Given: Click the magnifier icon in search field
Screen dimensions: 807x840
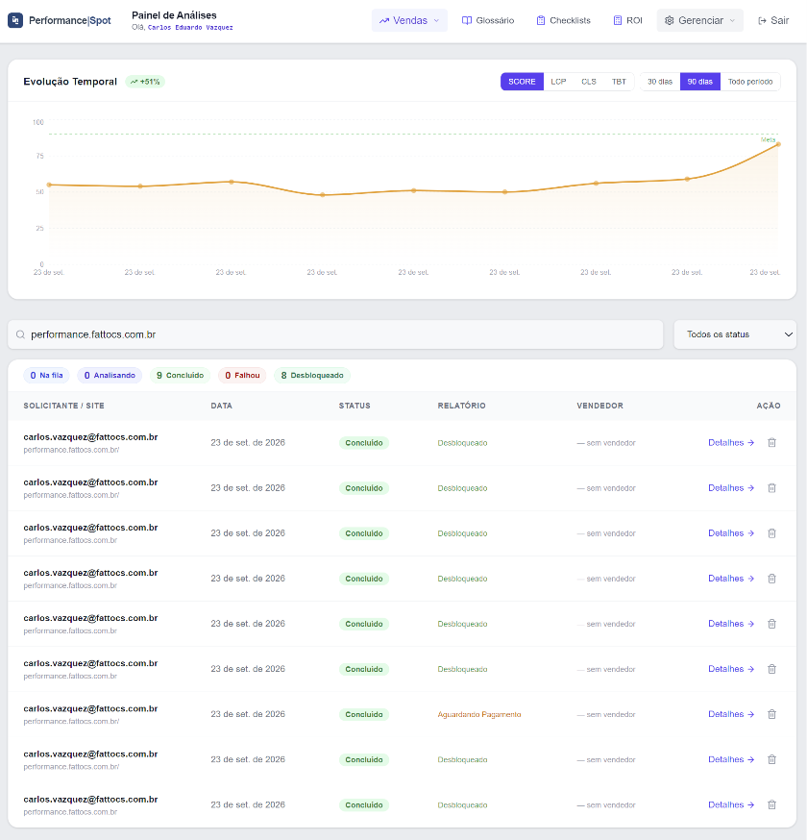Looking at the screenshot, I should [x=20, y=334].
